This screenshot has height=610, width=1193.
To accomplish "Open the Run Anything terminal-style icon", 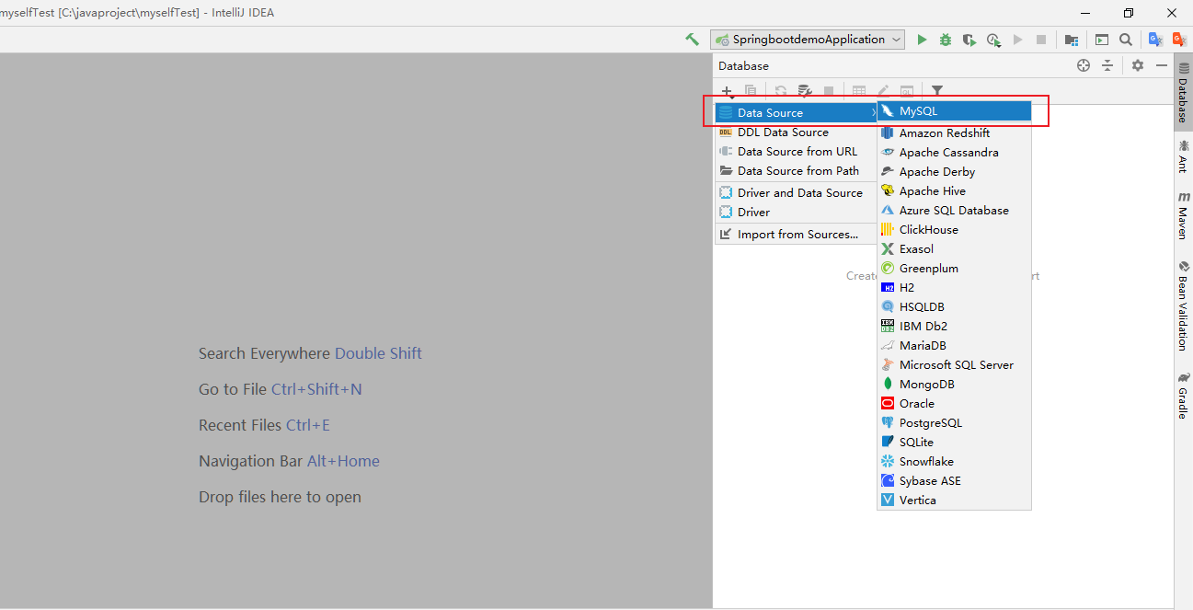I will tap(1101, 40).
